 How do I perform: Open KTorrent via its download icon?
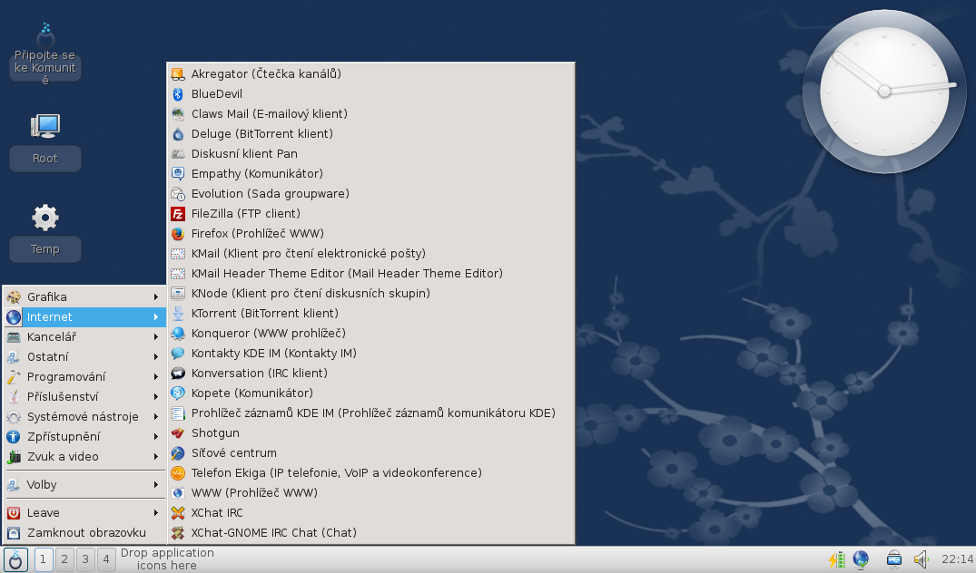[178, 313]
